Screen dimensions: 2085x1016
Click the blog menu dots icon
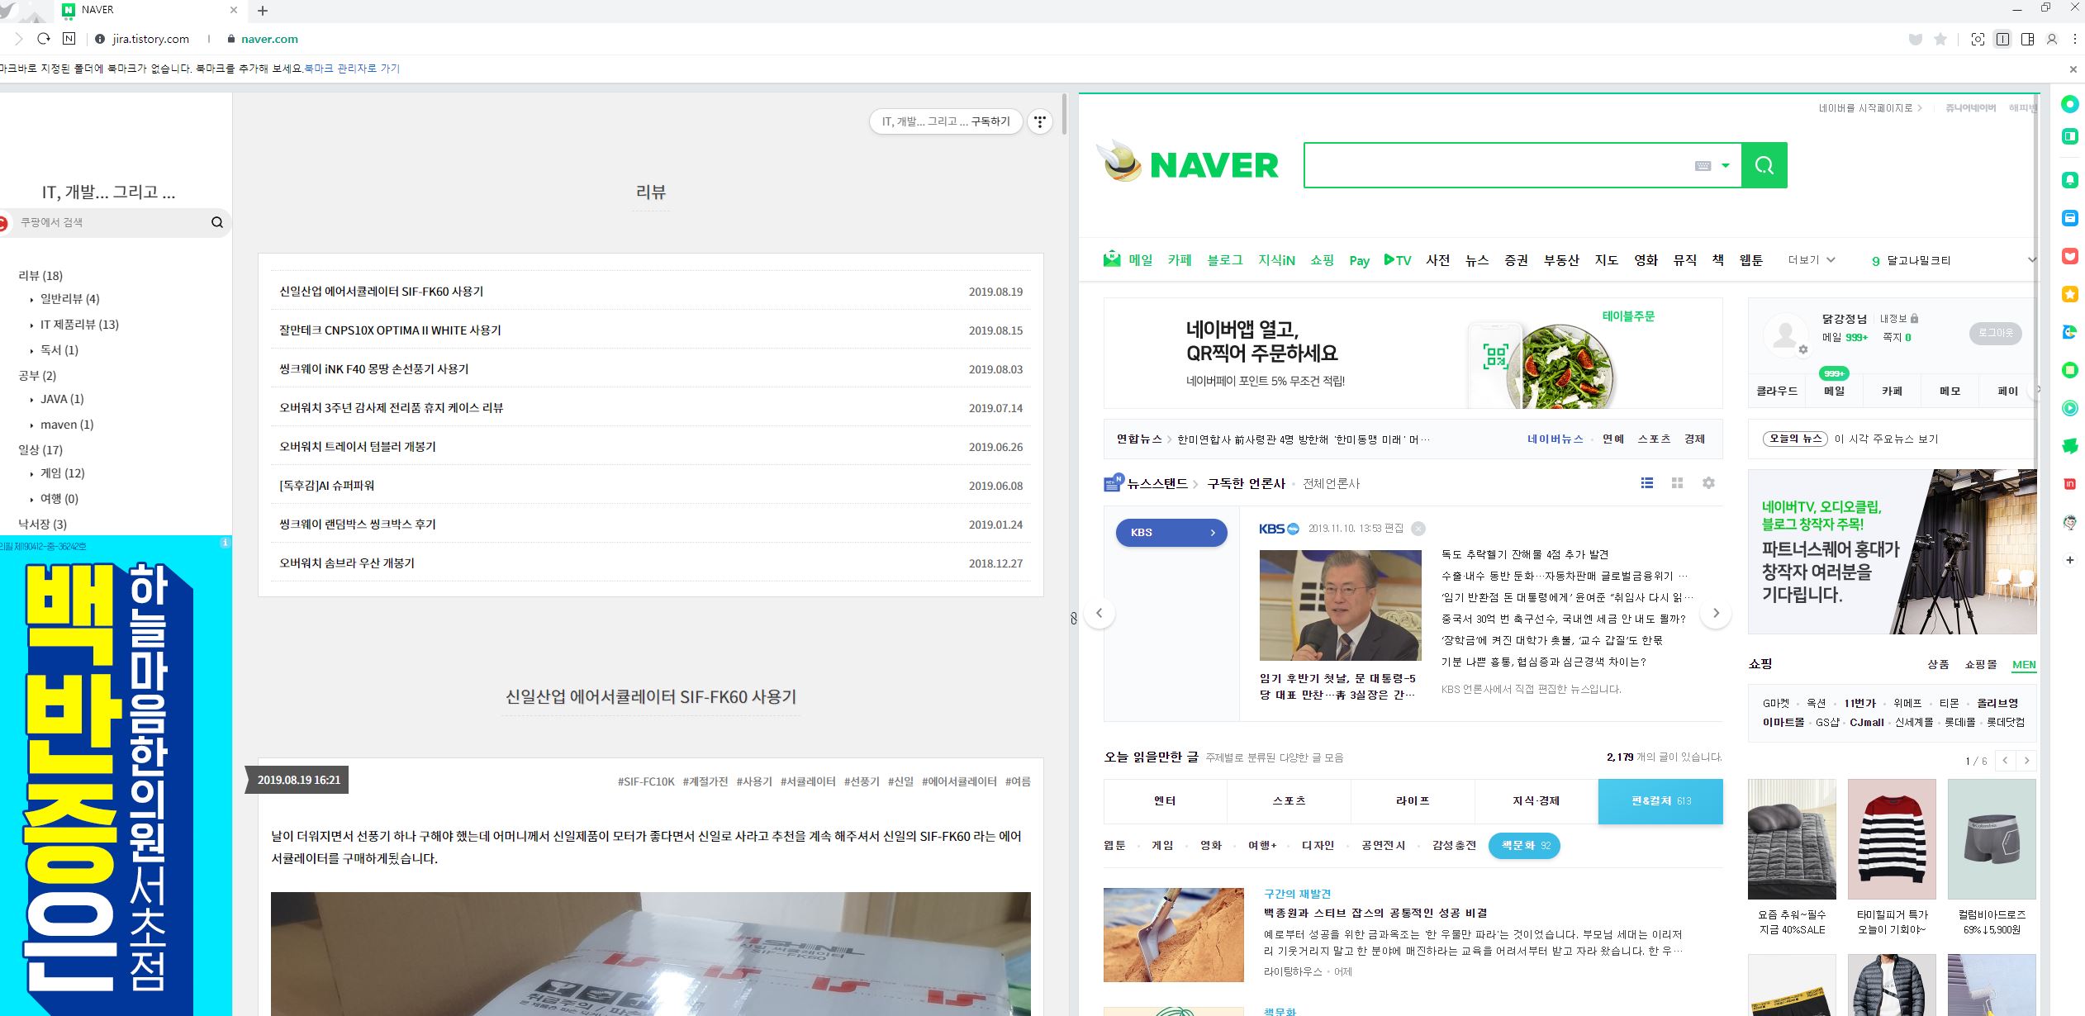click(x=1040, y=121)
